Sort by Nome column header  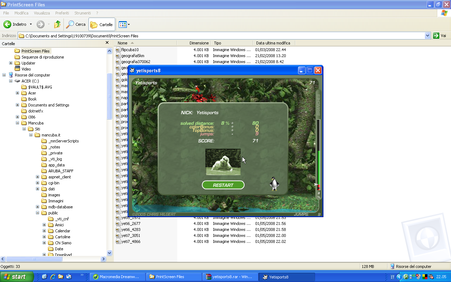(x=146, y=43)
